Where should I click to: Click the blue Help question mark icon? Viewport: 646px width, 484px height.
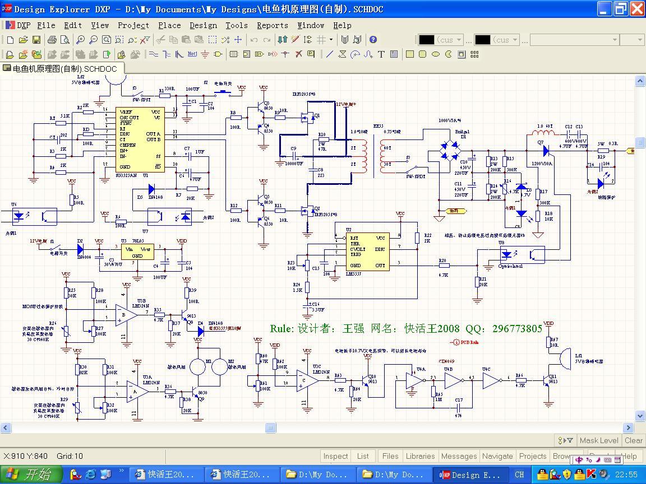coord(373,40)
